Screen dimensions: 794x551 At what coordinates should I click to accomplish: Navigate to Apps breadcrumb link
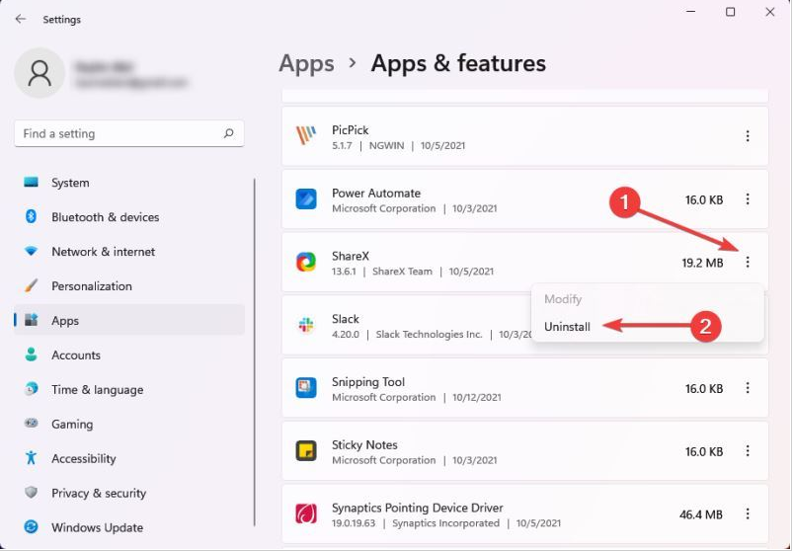pos(306,63)
